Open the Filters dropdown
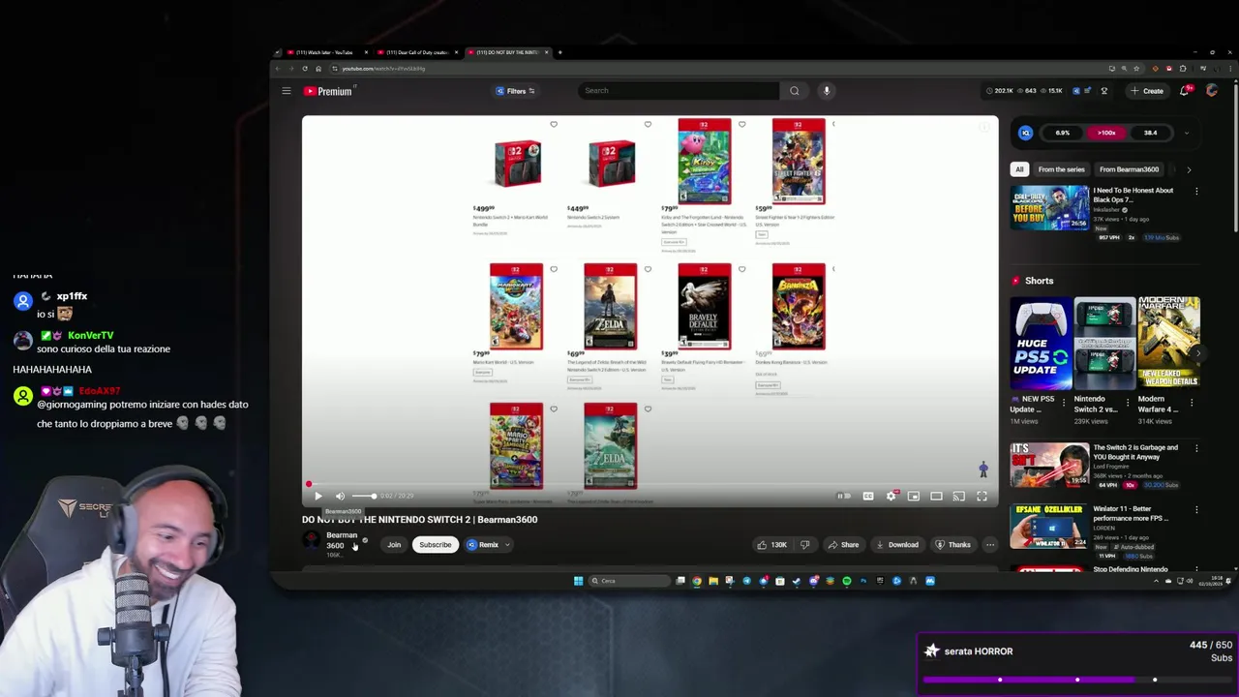Image resolution: width=1239 pixels, height=697 pixels. 516,91
